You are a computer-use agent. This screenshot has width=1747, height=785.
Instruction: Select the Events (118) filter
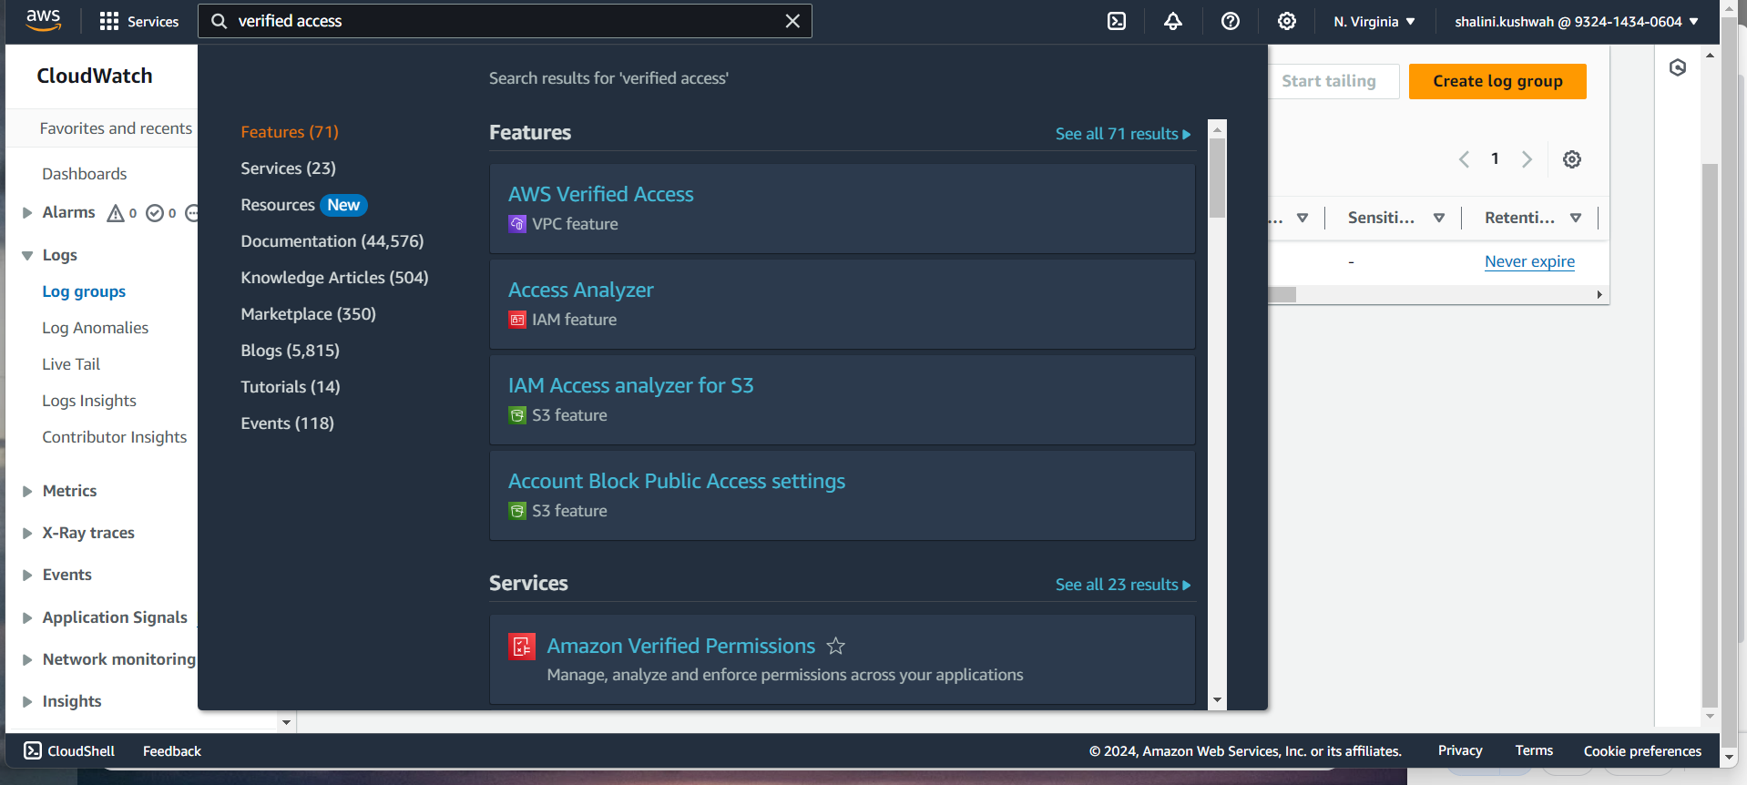[x=287, y=423]
